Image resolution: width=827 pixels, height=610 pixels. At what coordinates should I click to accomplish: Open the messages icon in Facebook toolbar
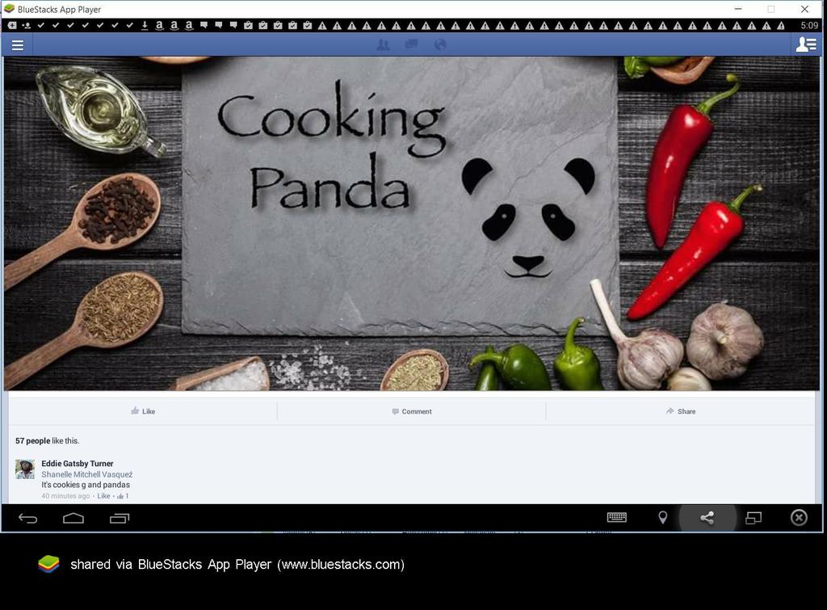point(411,44)
